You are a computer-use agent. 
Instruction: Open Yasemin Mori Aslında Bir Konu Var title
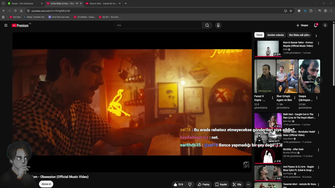click(300, 186)
